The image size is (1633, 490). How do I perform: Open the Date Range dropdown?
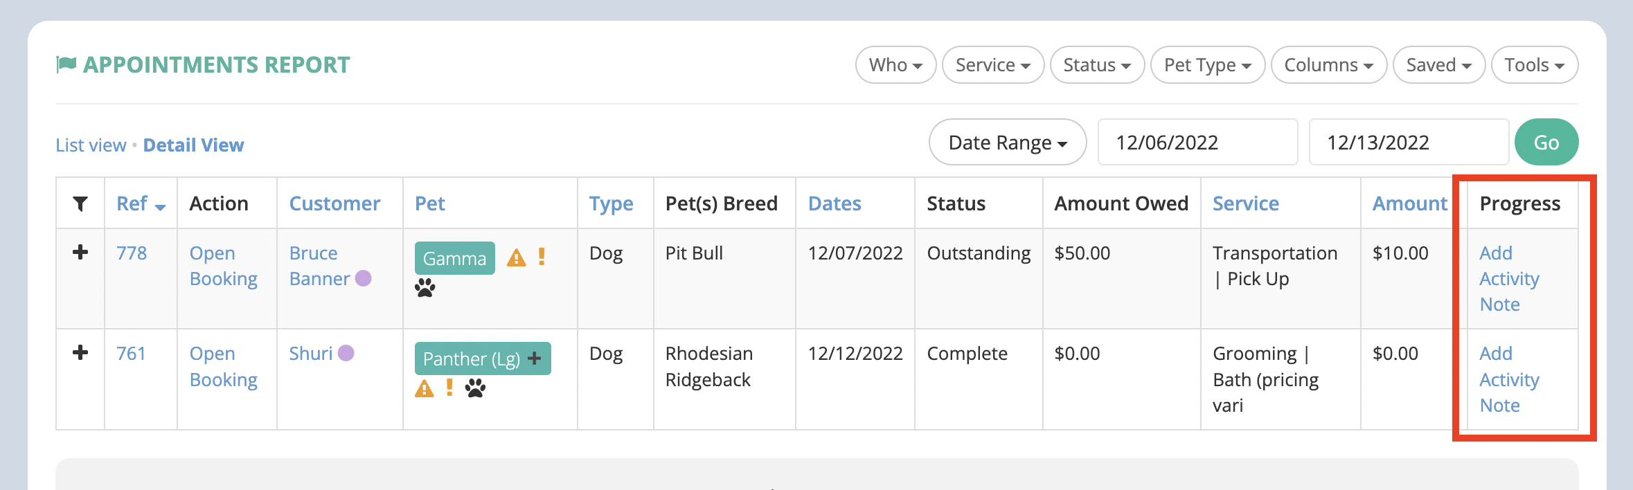[x=1008, y=143]
